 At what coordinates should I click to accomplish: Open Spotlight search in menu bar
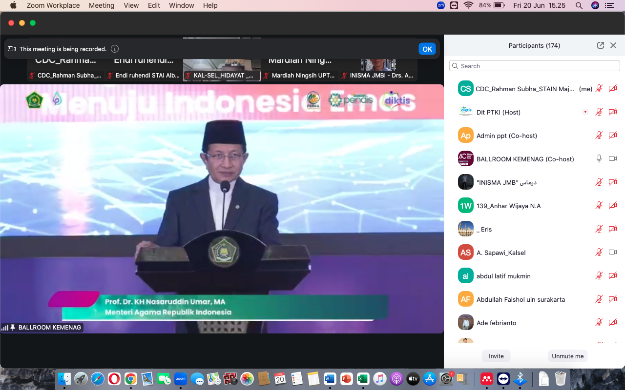(579, 5)
